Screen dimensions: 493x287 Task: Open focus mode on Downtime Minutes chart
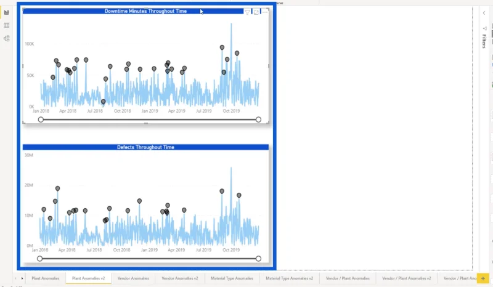click(256, 12)
